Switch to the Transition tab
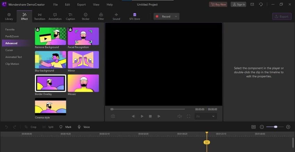 pos(40,17)
